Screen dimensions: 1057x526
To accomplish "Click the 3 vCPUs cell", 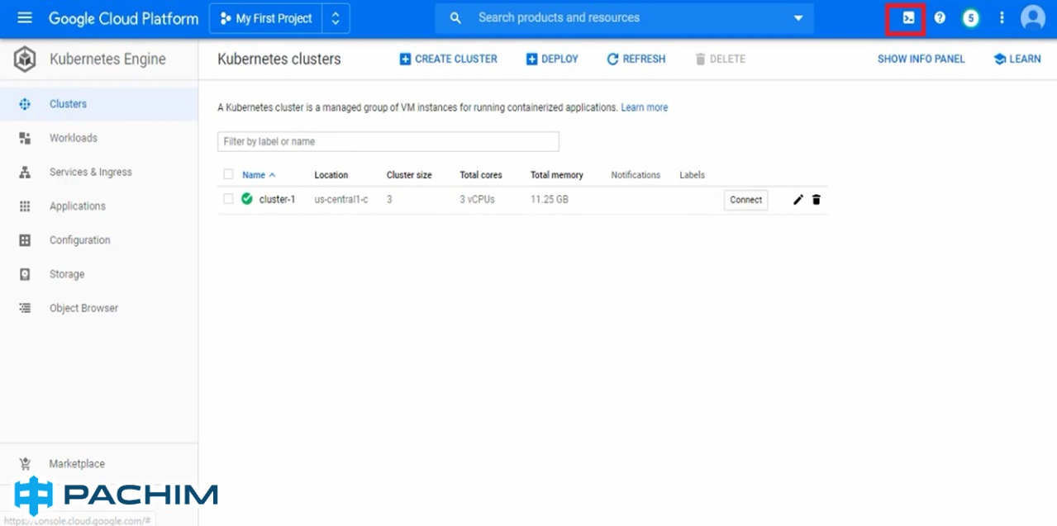I will click(478, 200).
